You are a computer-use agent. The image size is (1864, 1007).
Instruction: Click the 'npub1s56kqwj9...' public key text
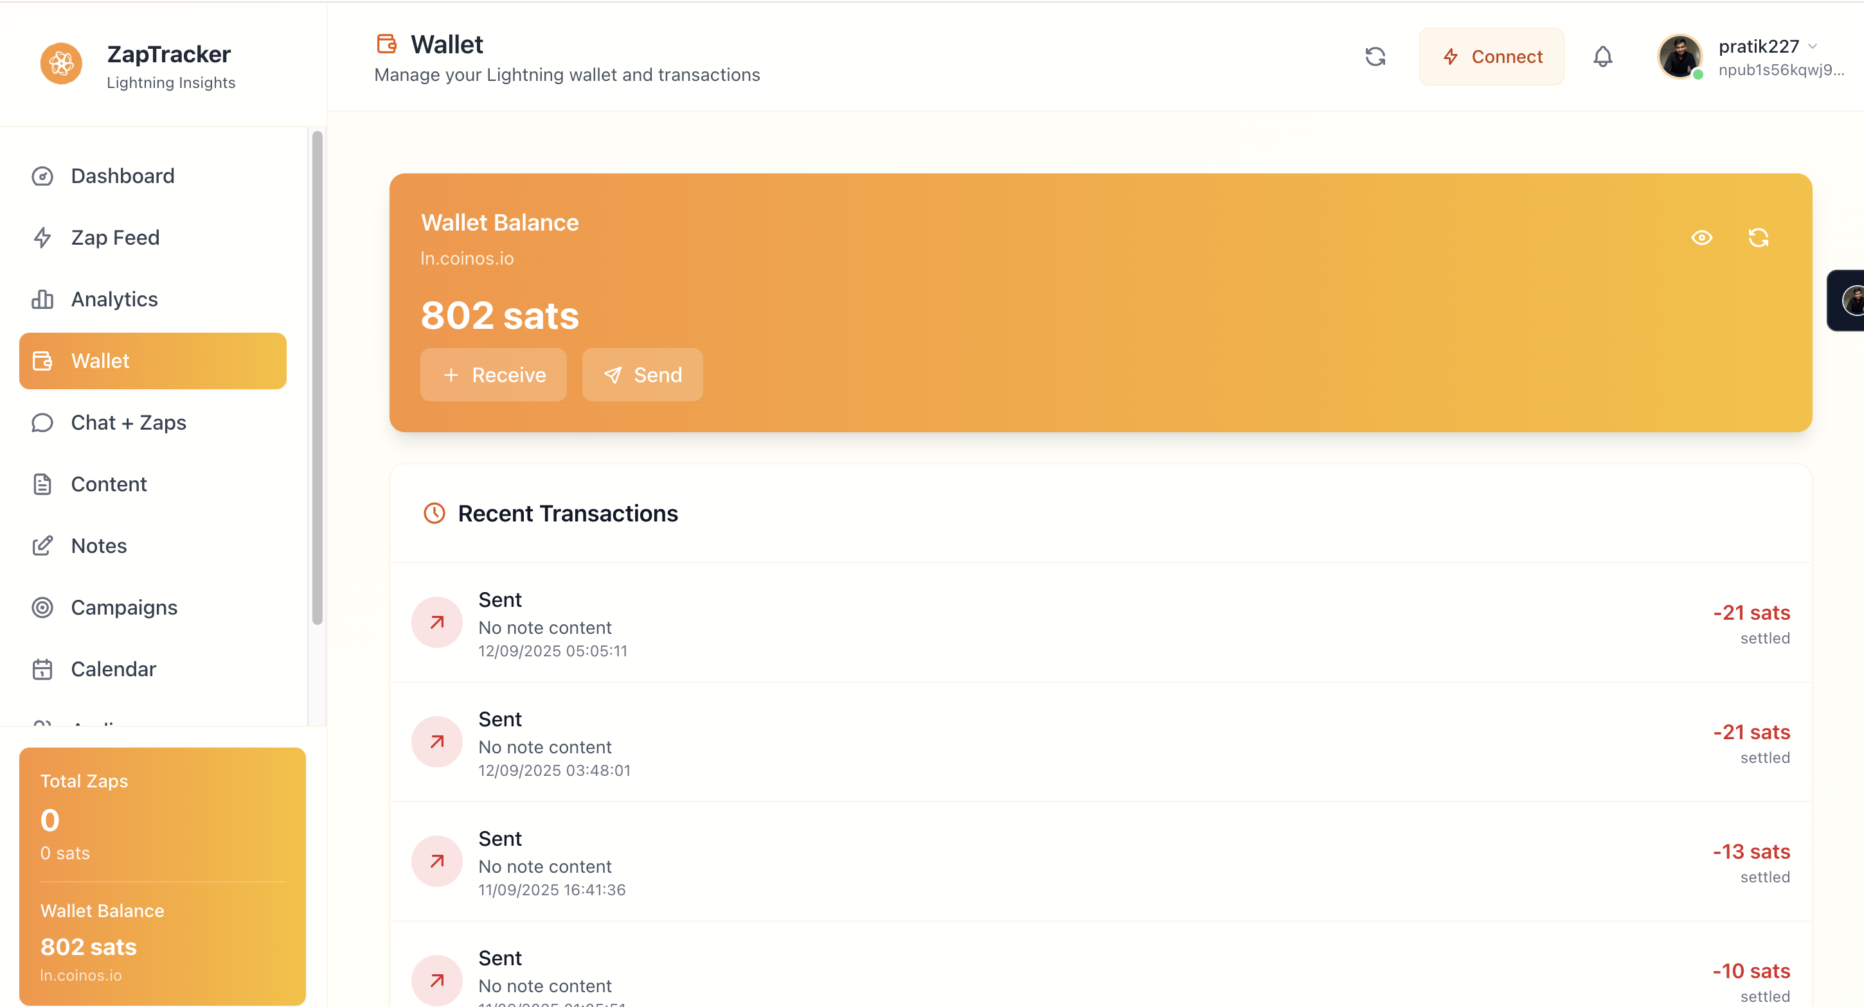[1782, 70]
